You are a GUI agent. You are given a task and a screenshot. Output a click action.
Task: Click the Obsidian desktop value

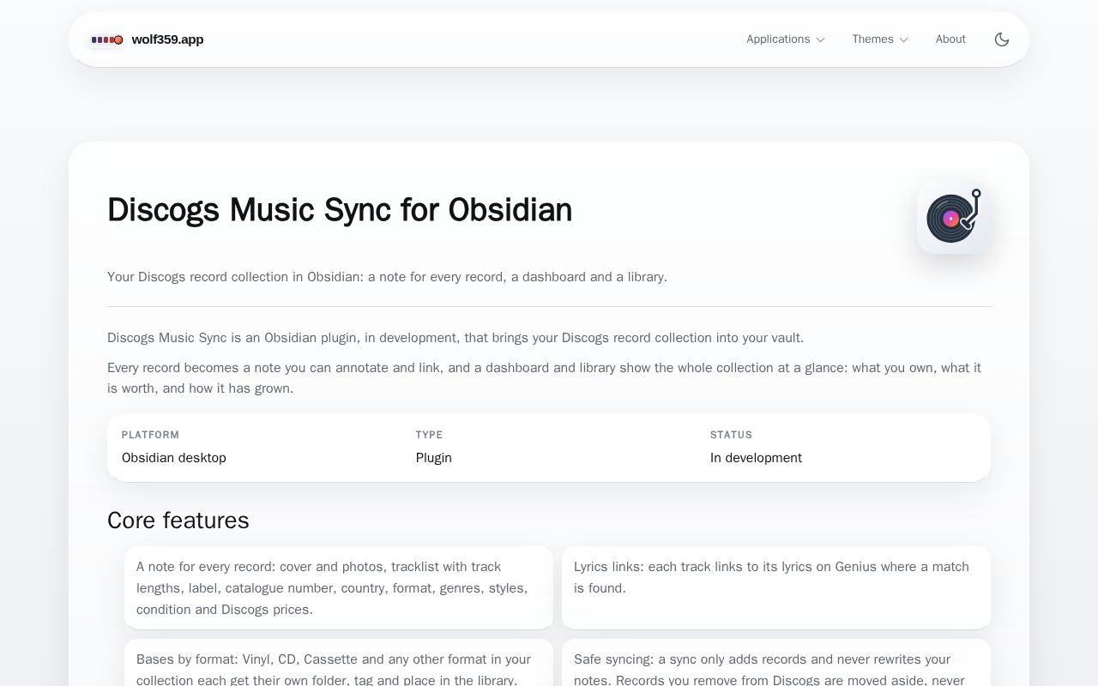(x=174, y=458)
